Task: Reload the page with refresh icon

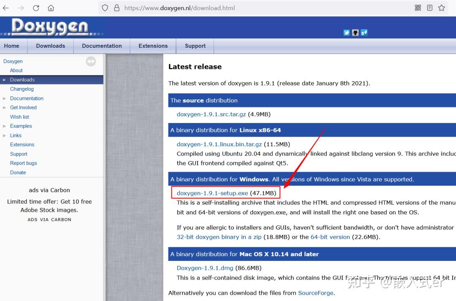Action: coord(36,8)
